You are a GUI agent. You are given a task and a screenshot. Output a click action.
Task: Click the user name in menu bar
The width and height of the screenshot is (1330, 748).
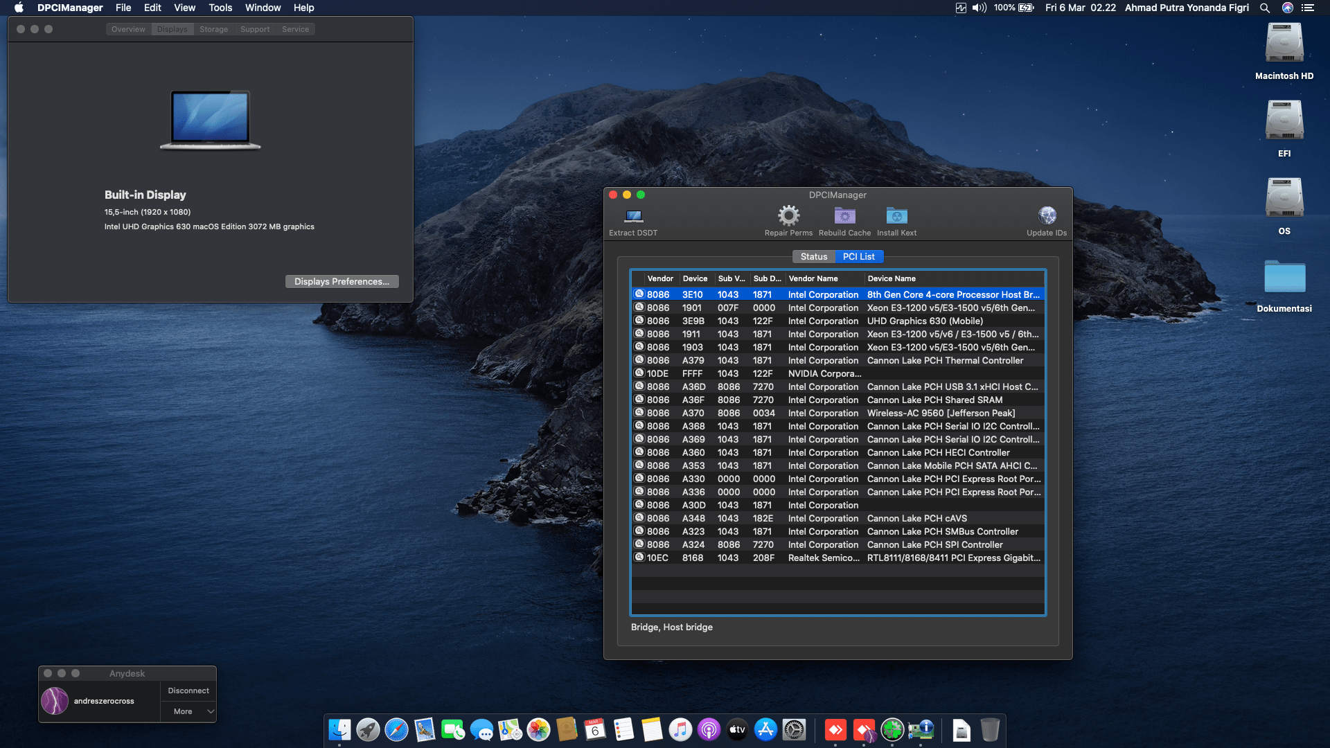pos(1187,8)
